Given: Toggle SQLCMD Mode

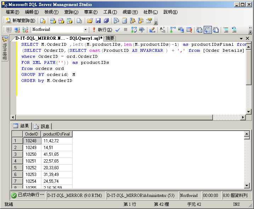Looking at the screenshot, I should pos(189,30).
